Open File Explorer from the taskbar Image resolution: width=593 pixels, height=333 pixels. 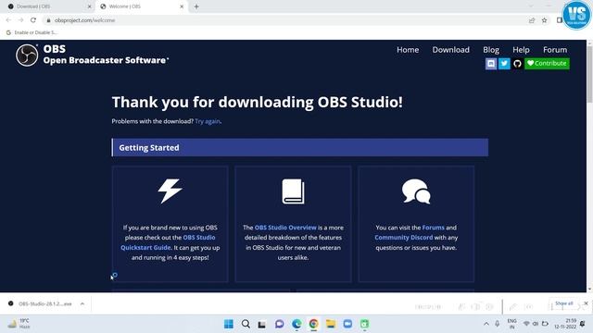point(331,324)
